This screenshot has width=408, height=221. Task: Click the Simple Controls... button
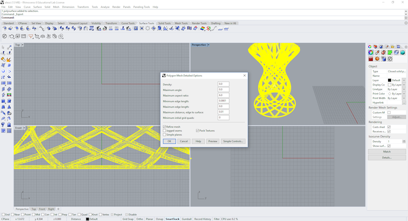coord(233,141)
